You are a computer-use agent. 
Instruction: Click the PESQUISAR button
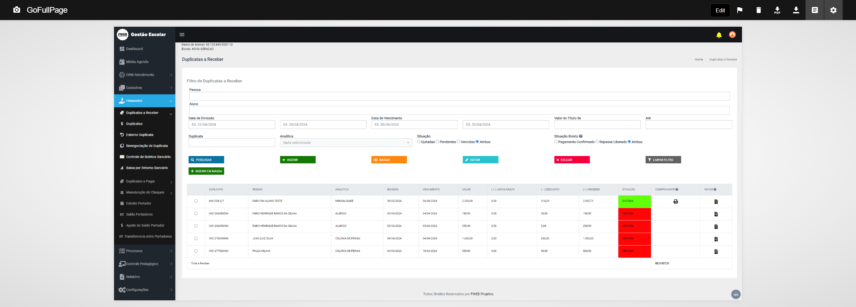pyautogui.click(x=206, y=160)
